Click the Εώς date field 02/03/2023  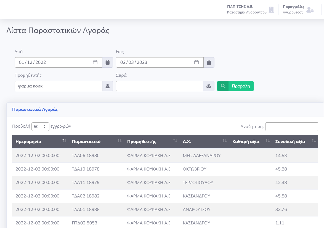[160, 62]
